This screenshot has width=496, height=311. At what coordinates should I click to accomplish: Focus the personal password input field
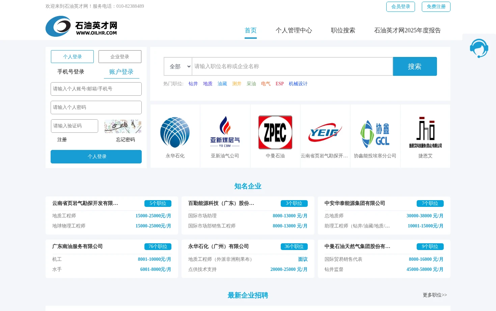point(96,107)
